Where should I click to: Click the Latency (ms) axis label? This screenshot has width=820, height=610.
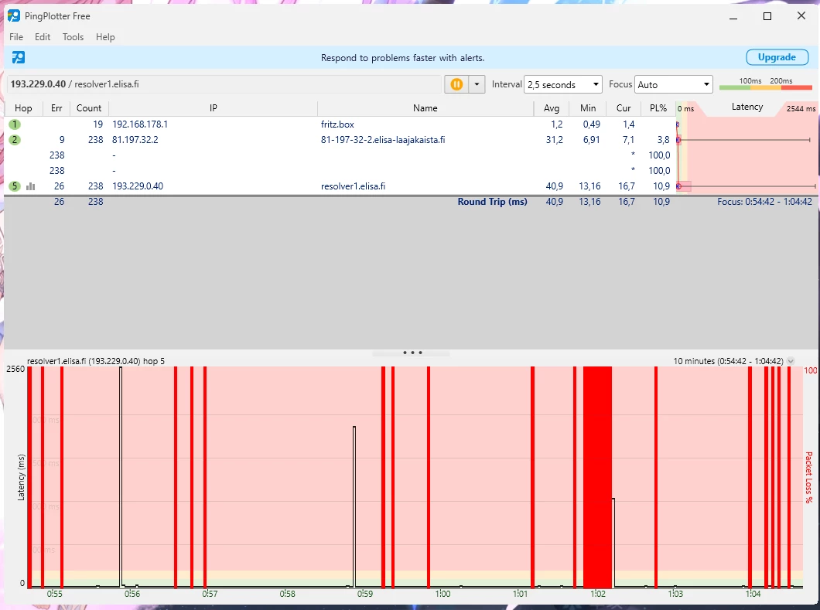(x=21, y=477)
